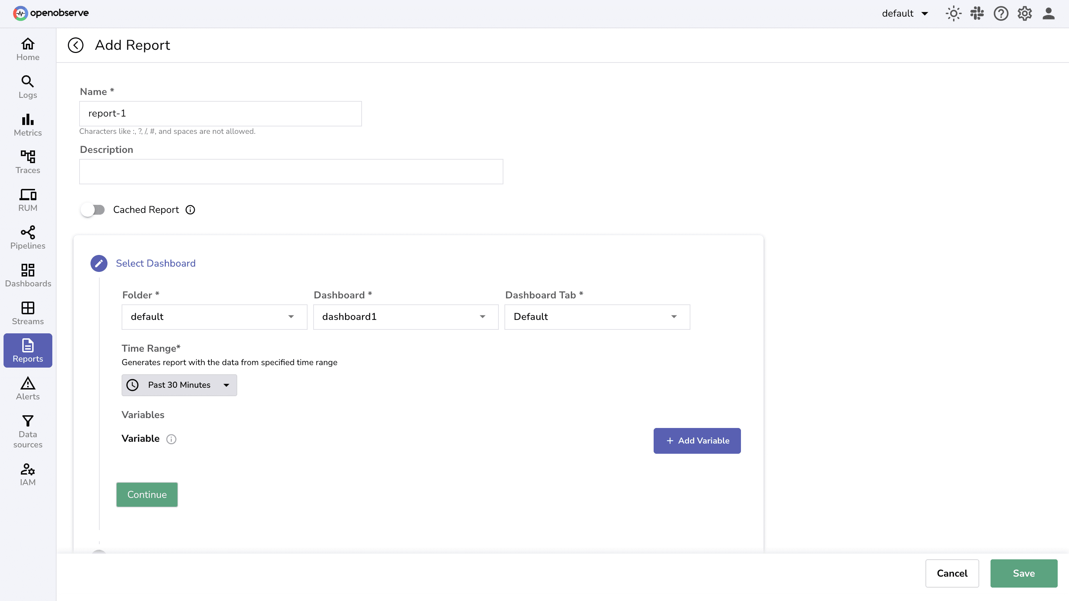The image size is (1069, 601).
Task: Open the Logs section
Action: coord(27,87)
